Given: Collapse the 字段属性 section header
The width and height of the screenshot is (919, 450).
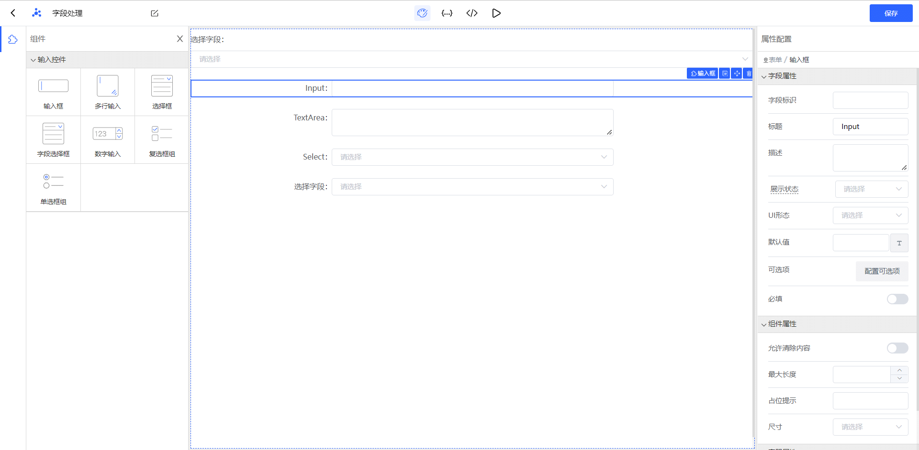Looking at the screenshot, I should (782, 76).
